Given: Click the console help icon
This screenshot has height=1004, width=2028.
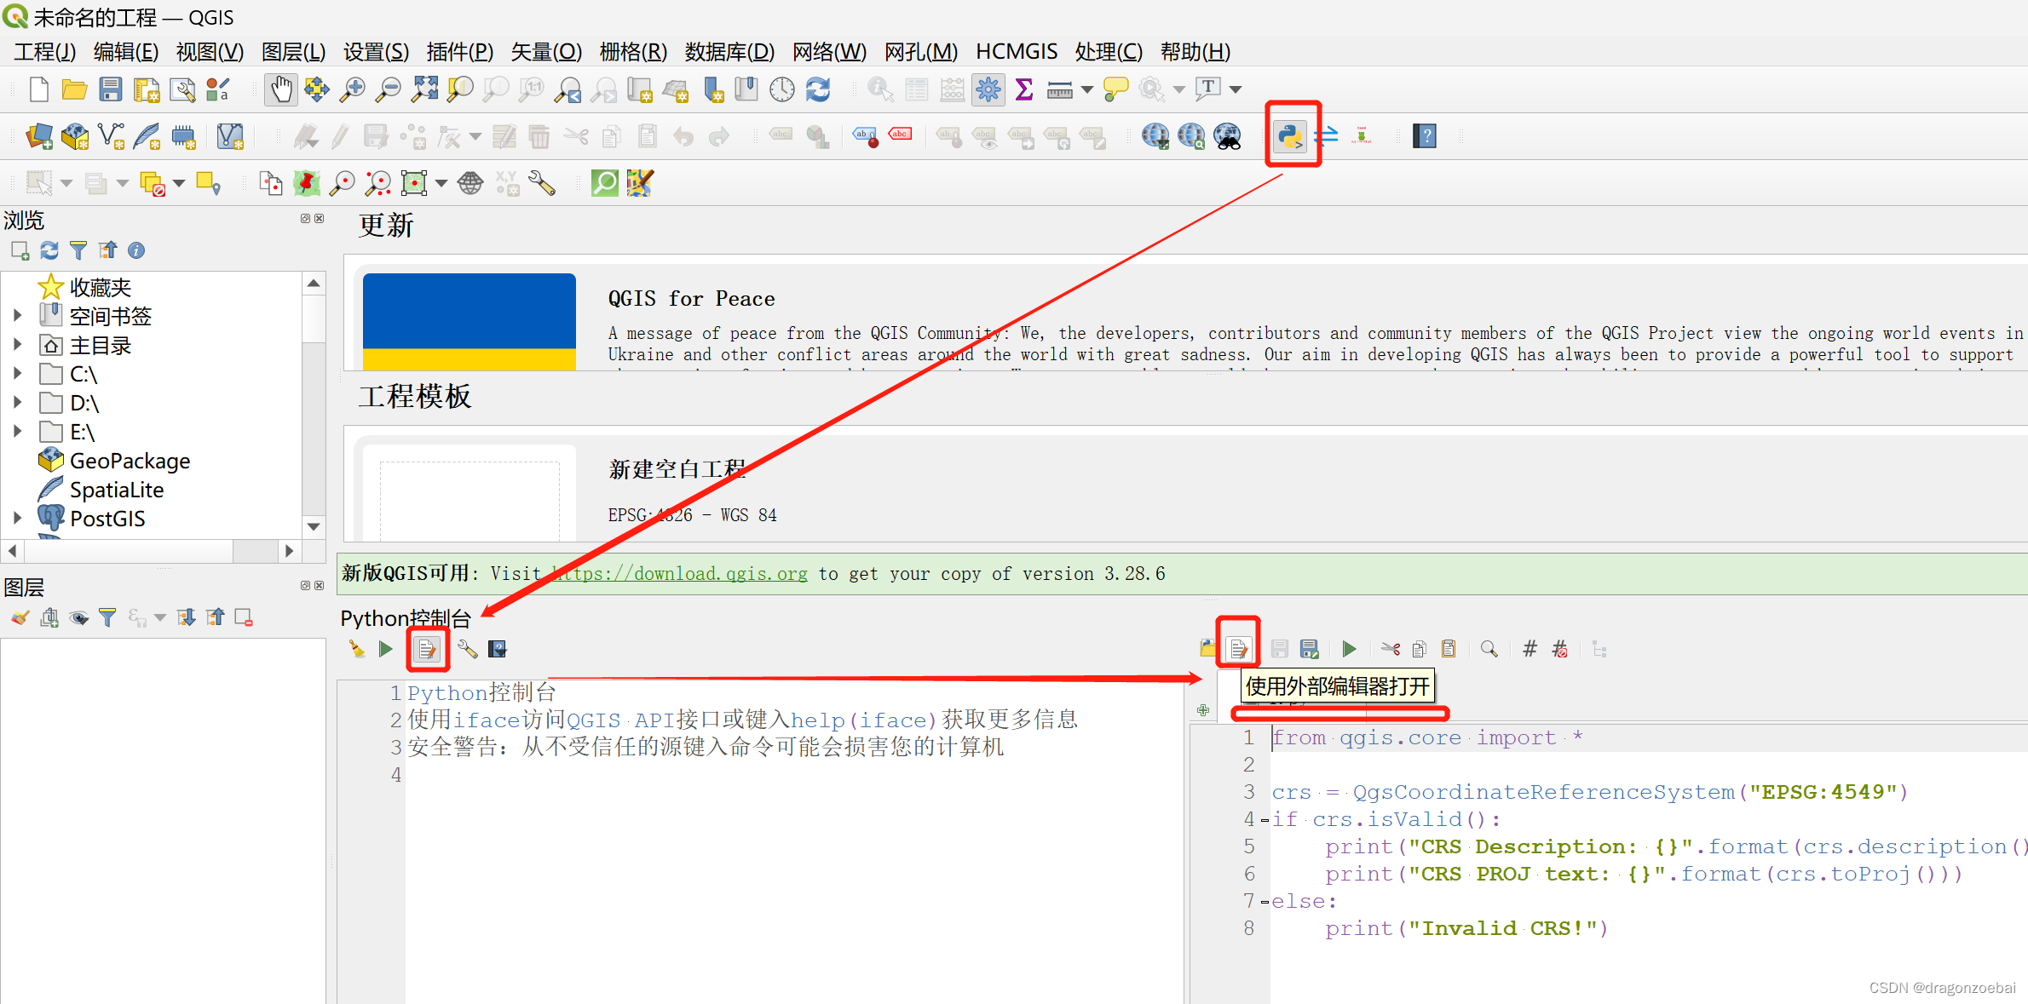Looking at the screenshot, I should 498,649.
